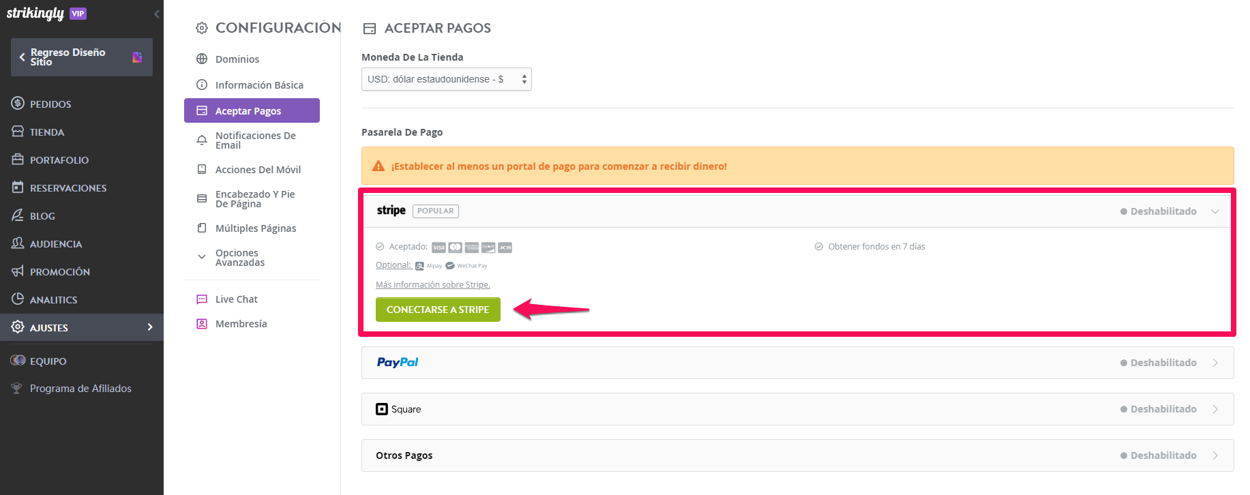Click the PayPal Deshabilitado status label
Image resolution: width=1250 pixels, height=495 pixels.
tap(1158, 363)
